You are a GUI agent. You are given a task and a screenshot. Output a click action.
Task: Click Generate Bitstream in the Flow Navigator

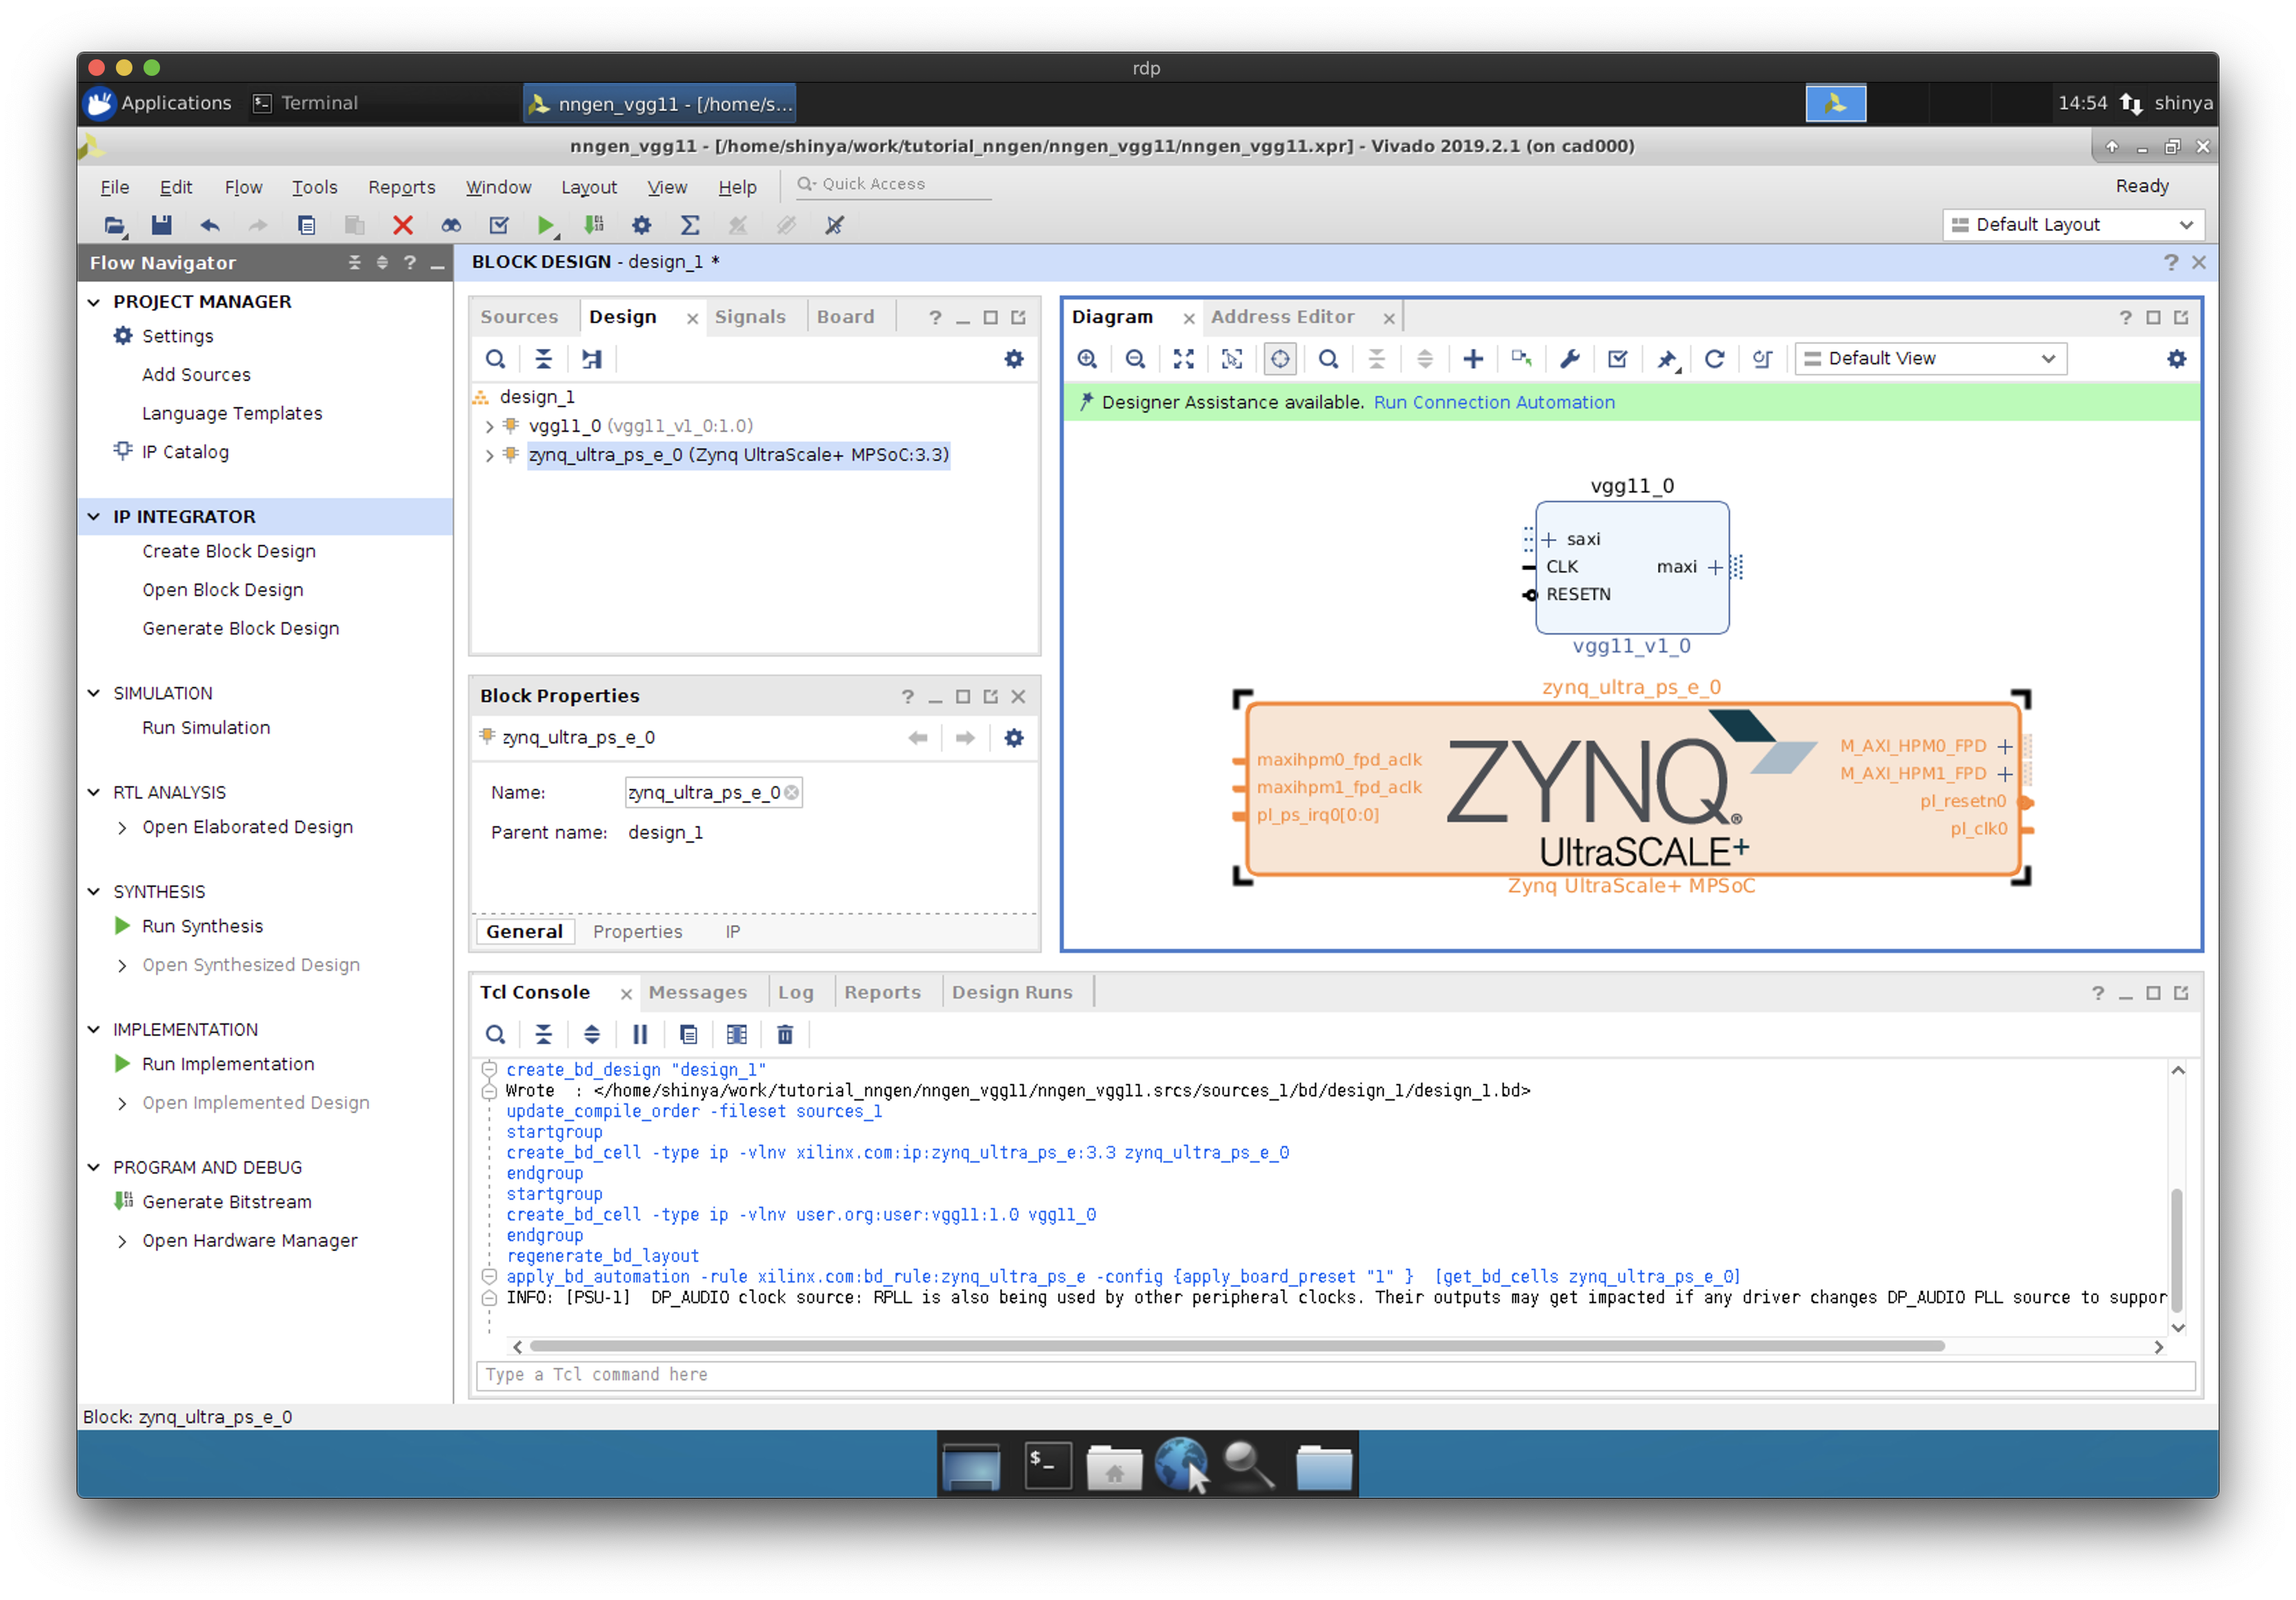[227, 1201]
